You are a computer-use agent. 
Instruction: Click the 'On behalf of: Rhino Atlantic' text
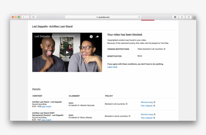(80, 117)
